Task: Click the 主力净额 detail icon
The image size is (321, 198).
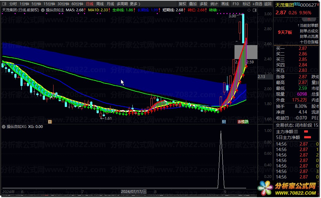Action: click(x=296, y=132)
